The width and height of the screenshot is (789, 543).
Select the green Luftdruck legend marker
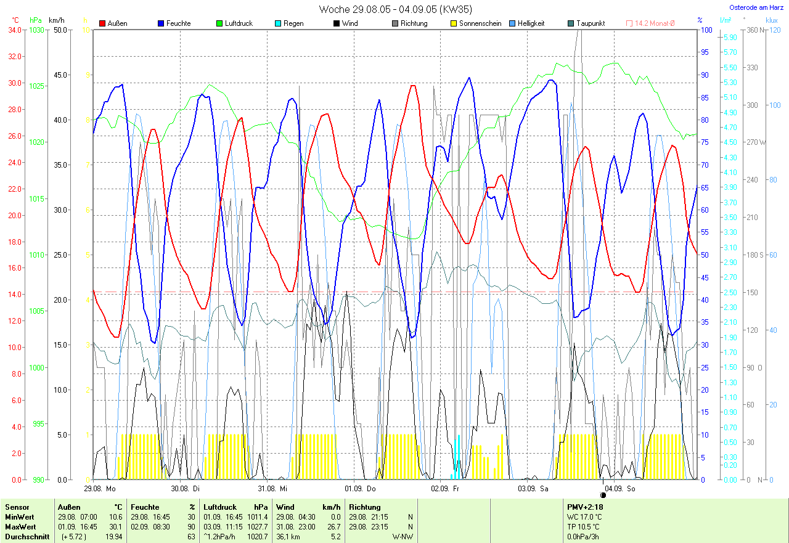click(219, 23)
